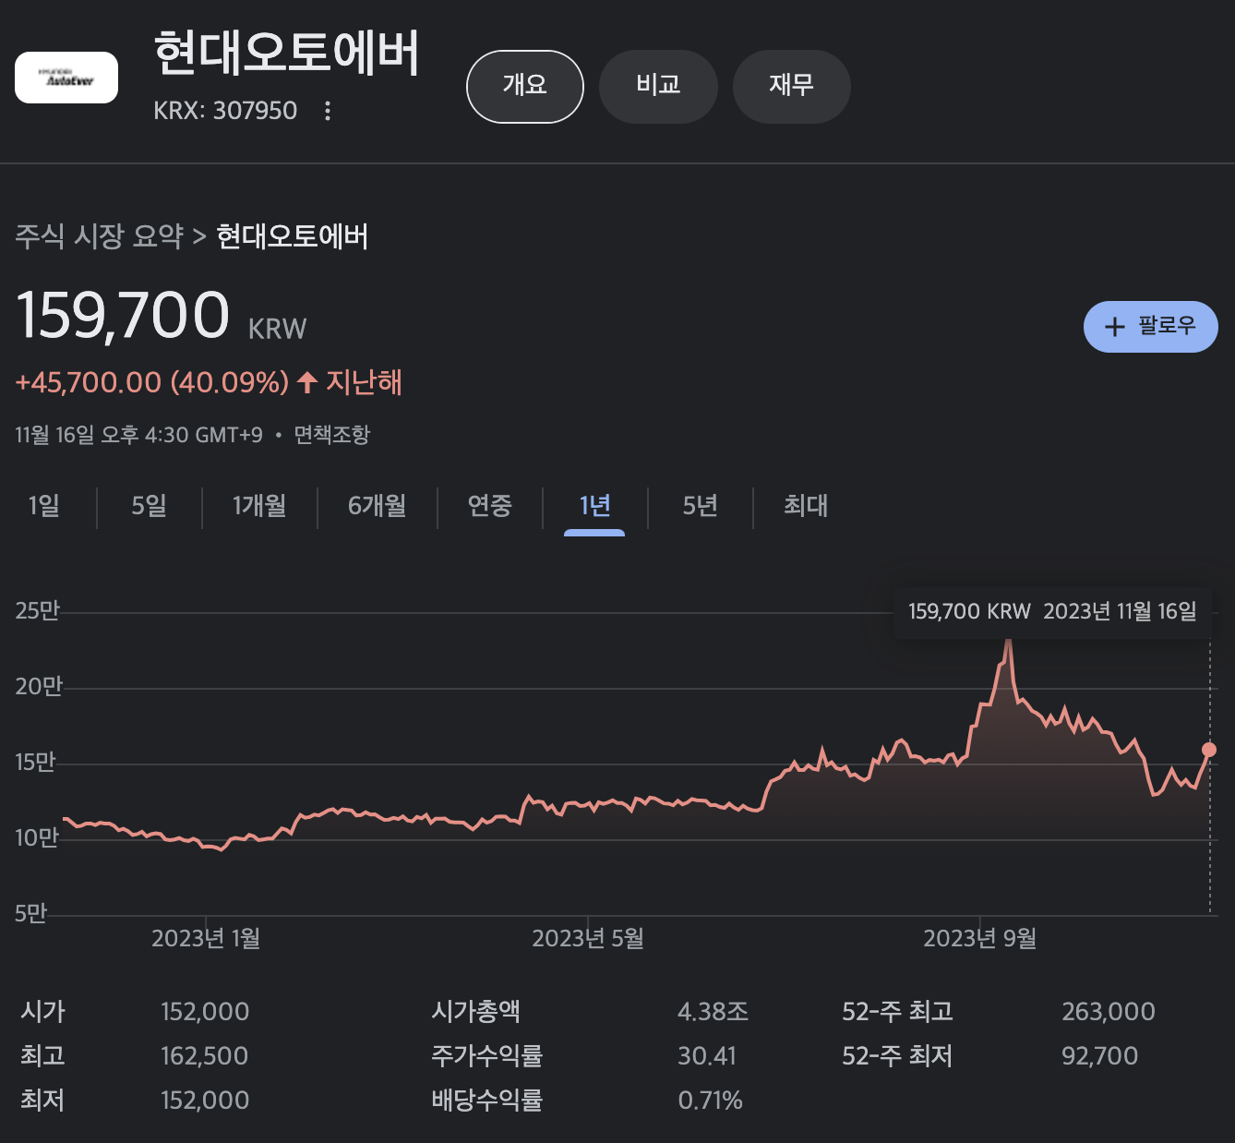Click the 시가 value 152,000

point(205,1012)
